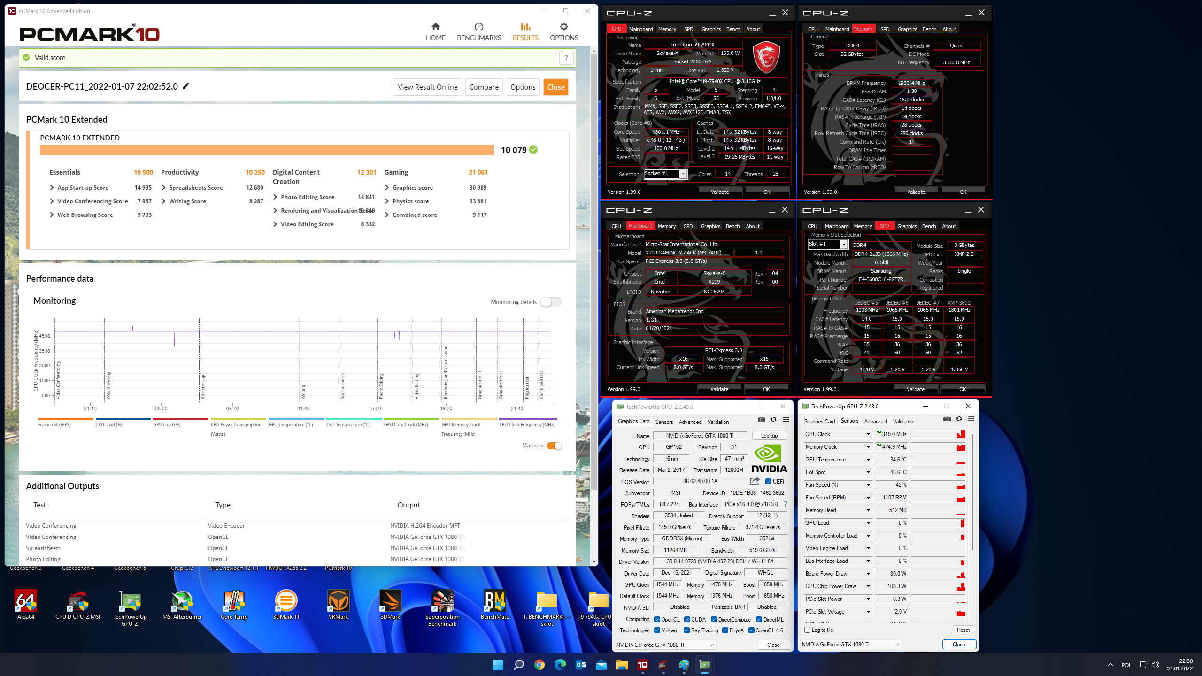Viewport: 1202px width, 676px height.
Task: Expand the Photo Editing Score row
Action: (275, 197)
